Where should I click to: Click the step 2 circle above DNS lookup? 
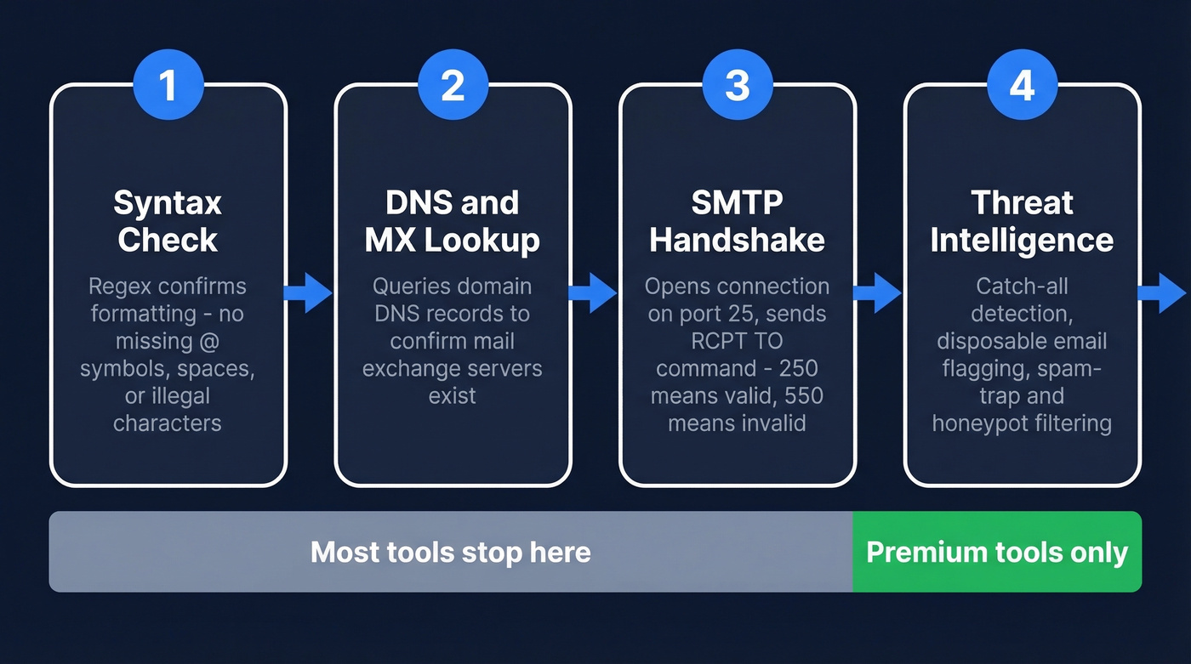click(x=453, y=85)
